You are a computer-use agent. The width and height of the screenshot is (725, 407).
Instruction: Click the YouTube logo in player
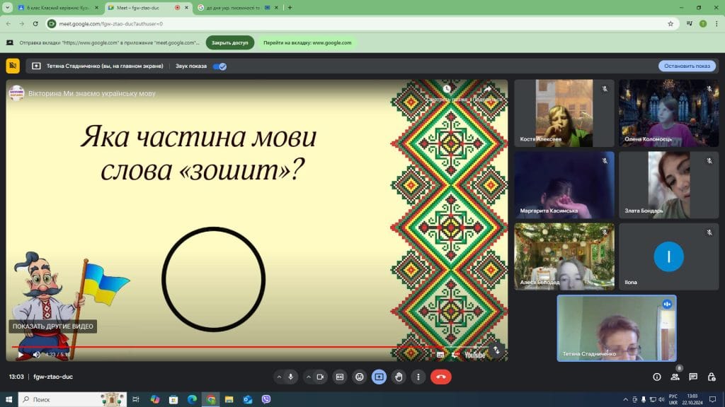point(475,355)
